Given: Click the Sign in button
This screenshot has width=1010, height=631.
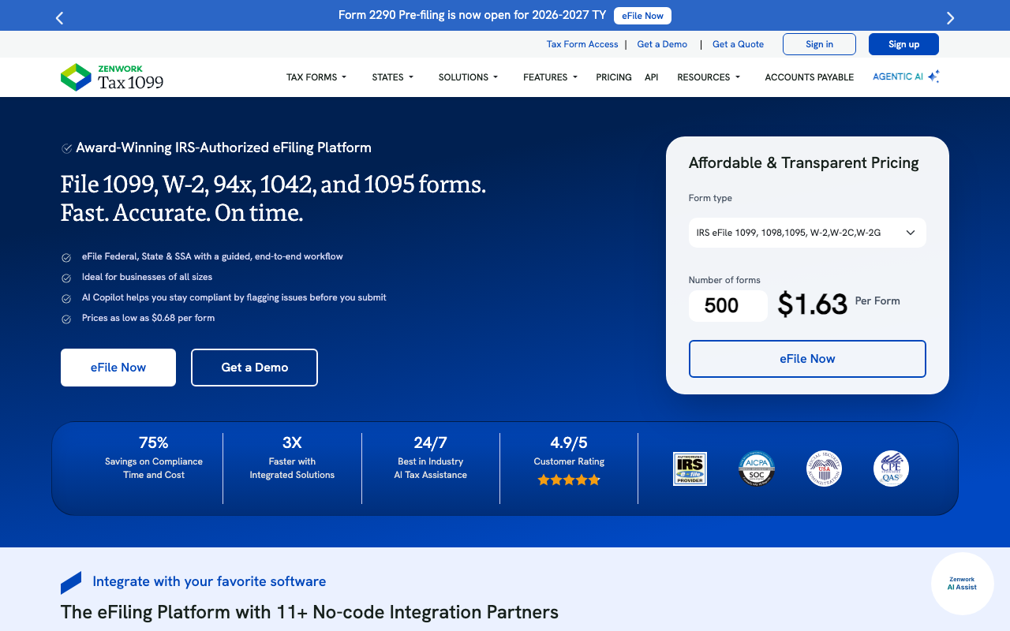Looking at the screenshot, I should pos(819,44).
